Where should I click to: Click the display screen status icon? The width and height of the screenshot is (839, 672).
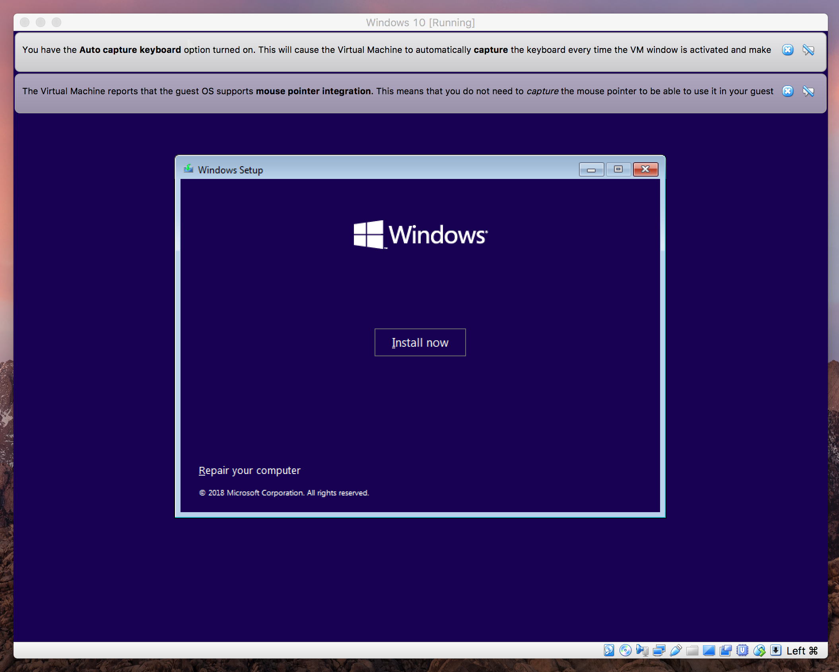coord(709,651)
